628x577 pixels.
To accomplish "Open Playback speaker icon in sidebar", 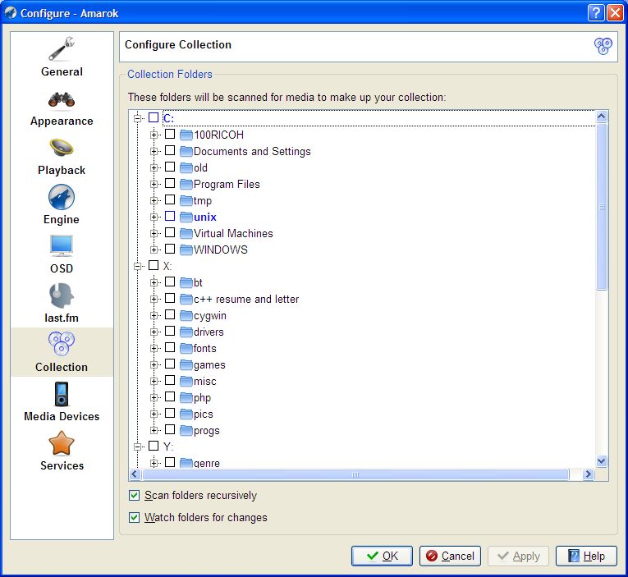I will coord(62,149).
